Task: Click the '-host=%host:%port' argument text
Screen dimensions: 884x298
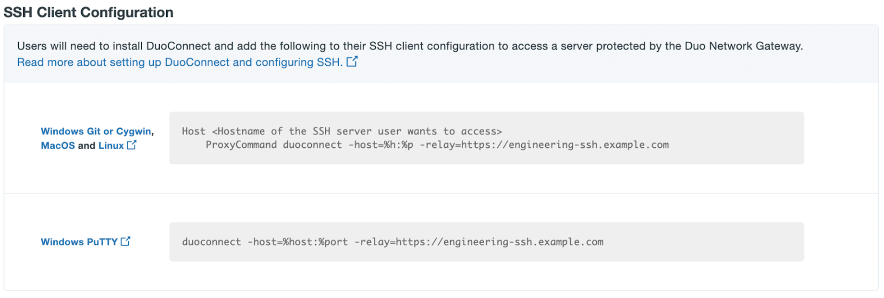Action: 297,242
